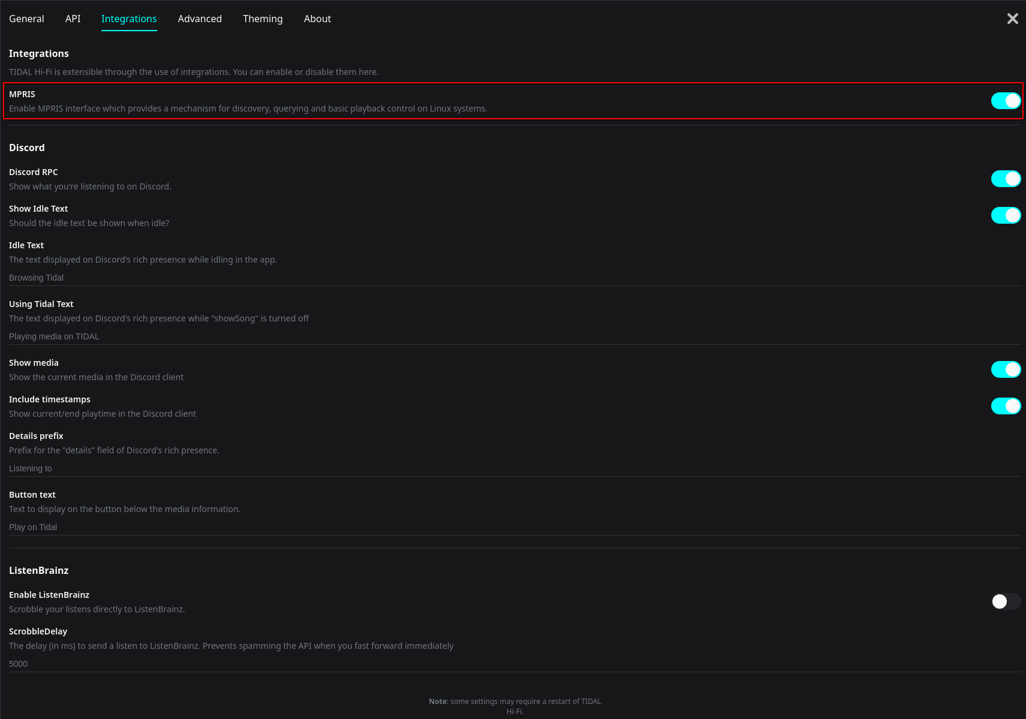Viewport: 1026px width, 719px height.
Task: Open the Theming tab
Action: [x=263, y=19]
